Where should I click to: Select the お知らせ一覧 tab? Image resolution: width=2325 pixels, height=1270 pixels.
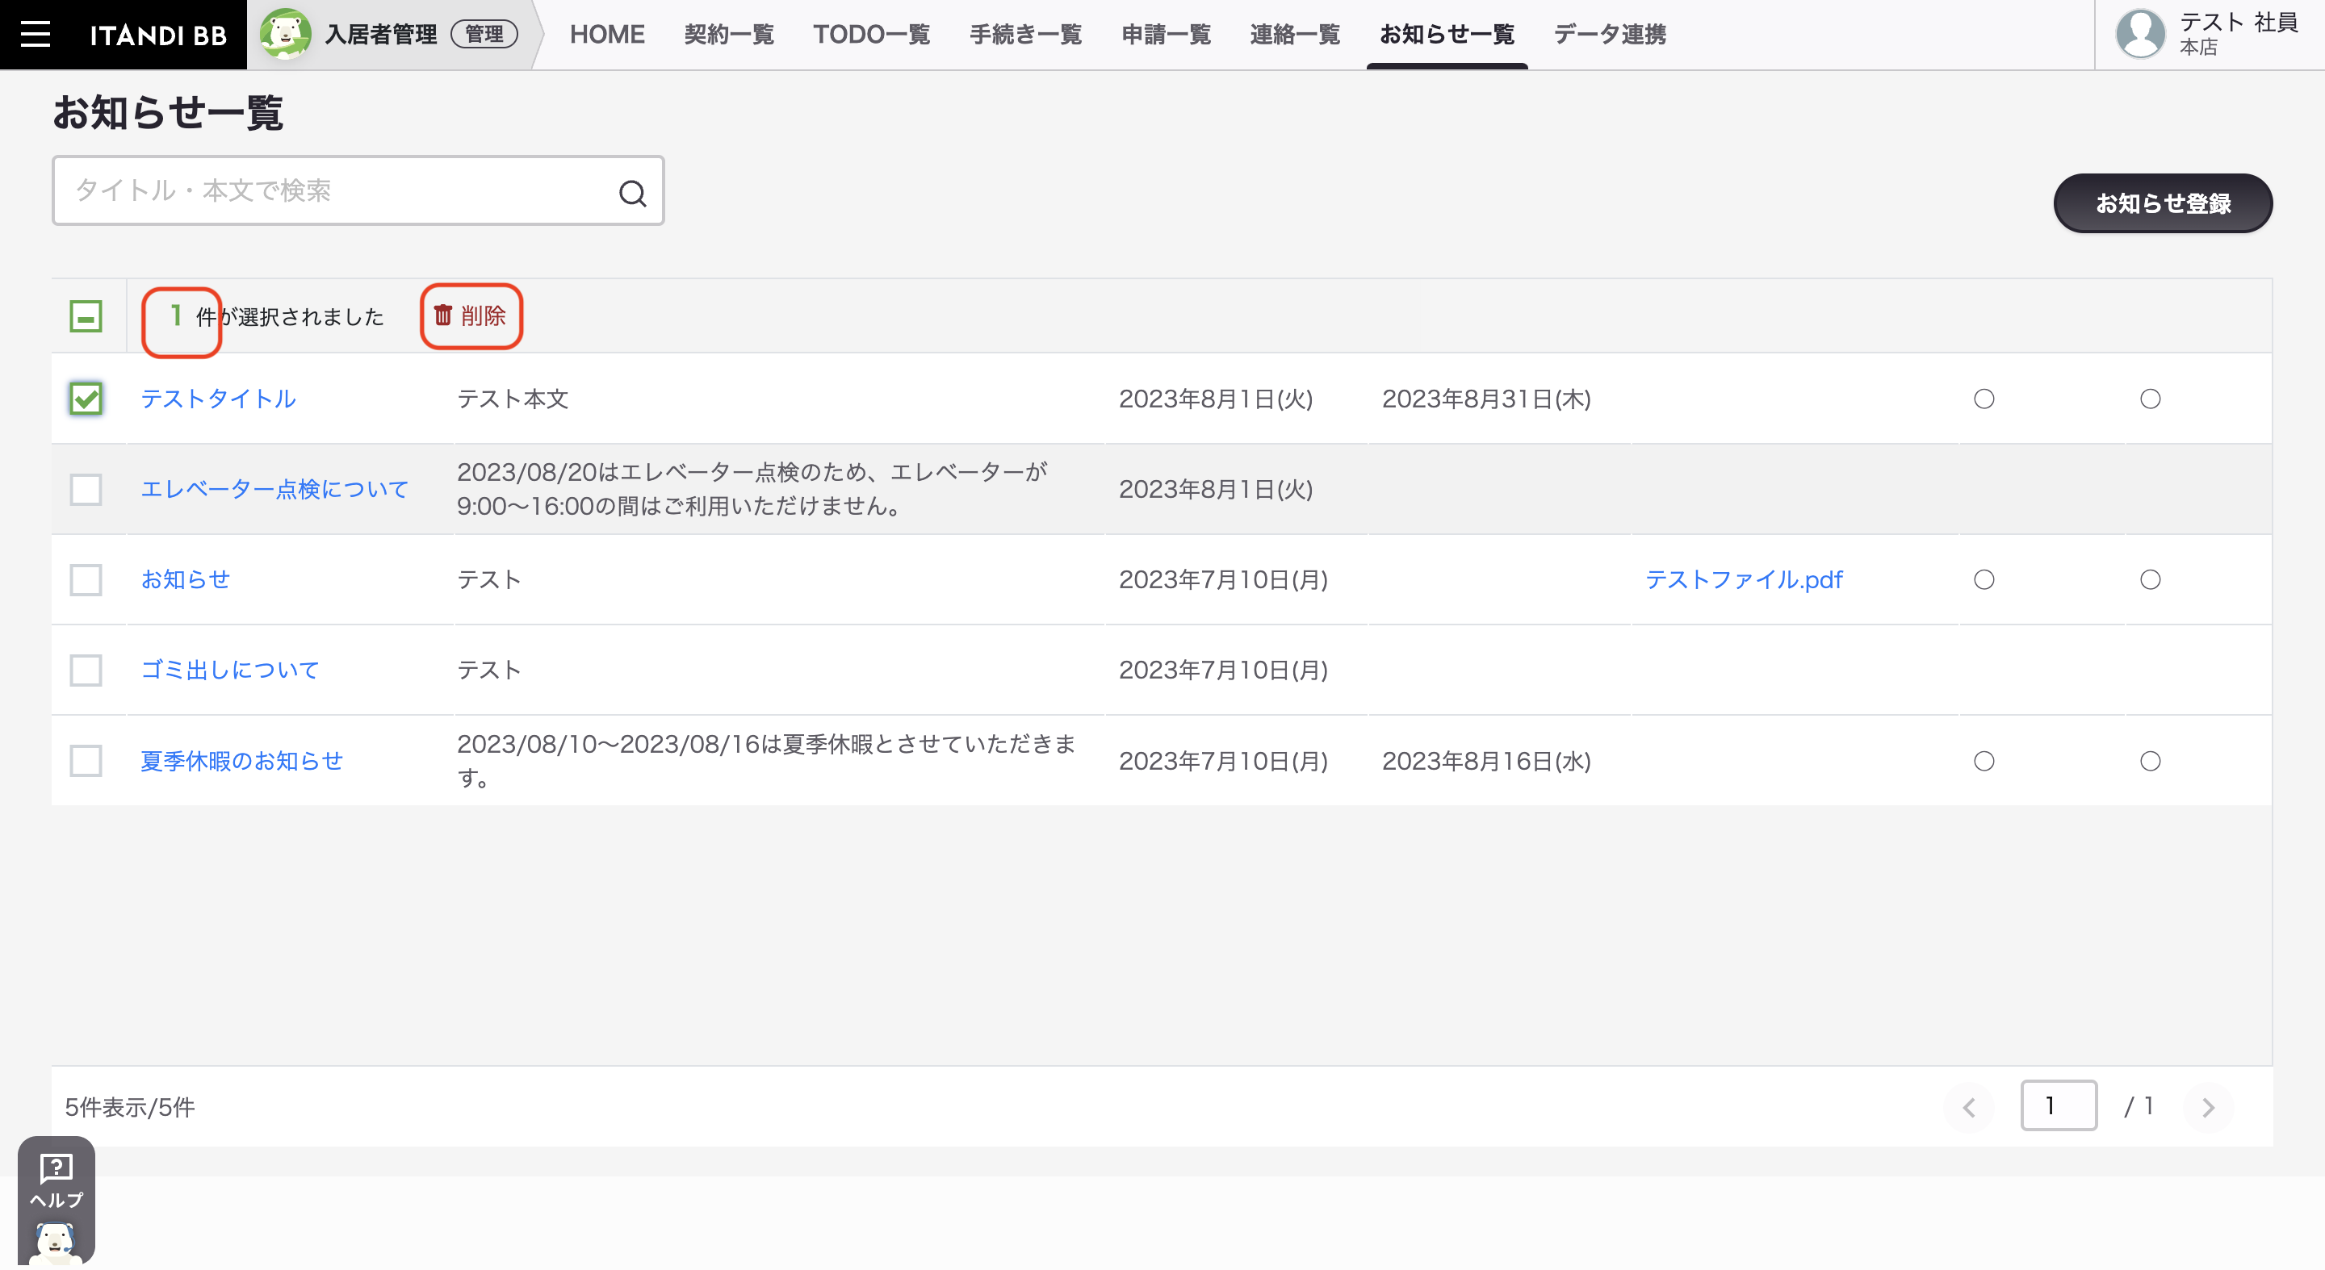(x=1447, y=34)
